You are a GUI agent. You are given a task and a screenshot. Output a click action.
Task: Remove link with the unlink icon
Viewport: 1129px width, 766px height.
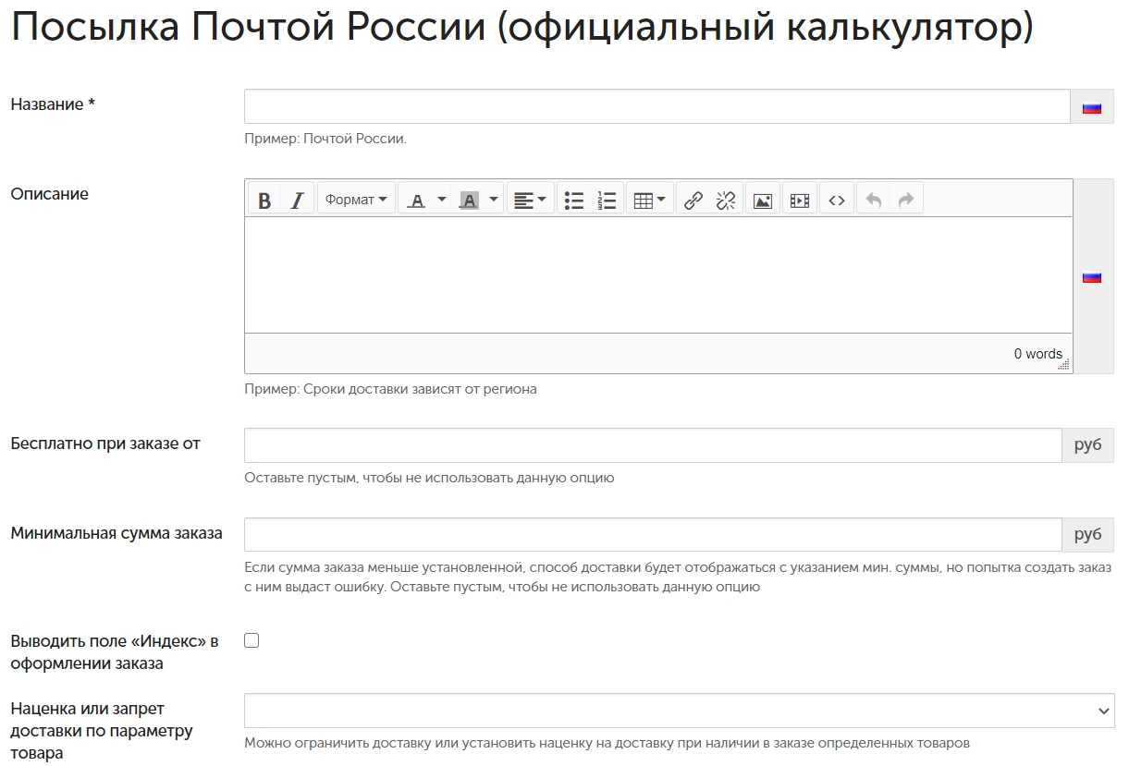726,200
